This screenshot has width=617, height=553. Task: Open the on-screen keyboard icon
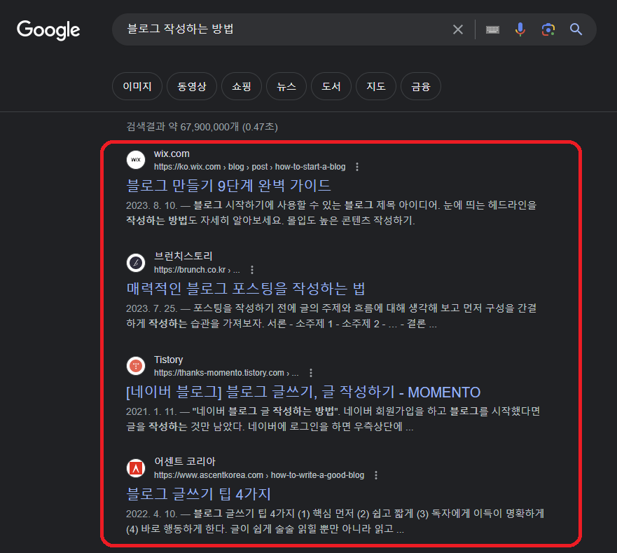[x=492, y=29]
